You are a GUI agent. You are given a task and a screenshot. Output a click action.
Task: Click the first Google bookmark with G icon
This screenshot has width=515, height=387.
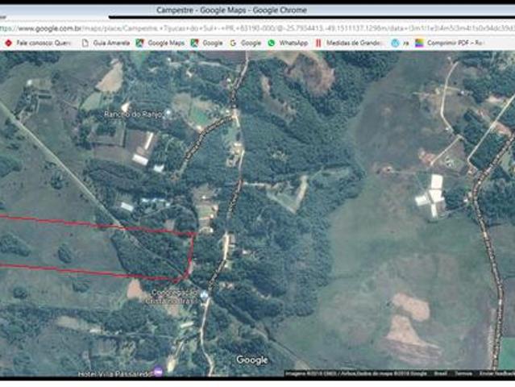206,43
